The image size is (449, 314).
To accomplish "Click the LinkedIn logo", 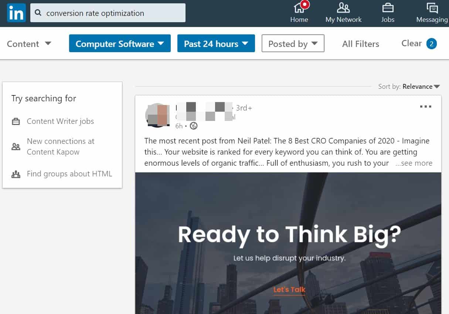I will tap(16, 13).
